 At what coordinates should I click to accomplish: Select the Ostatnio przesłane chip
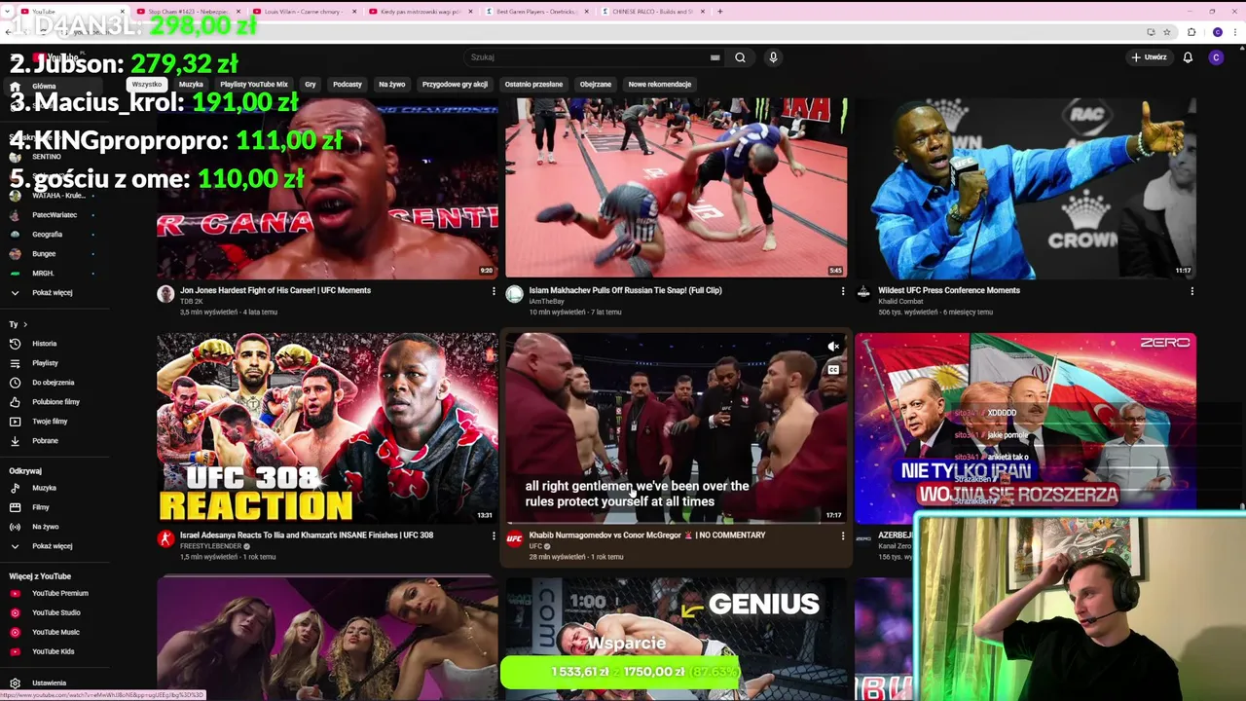pos(533,85)
